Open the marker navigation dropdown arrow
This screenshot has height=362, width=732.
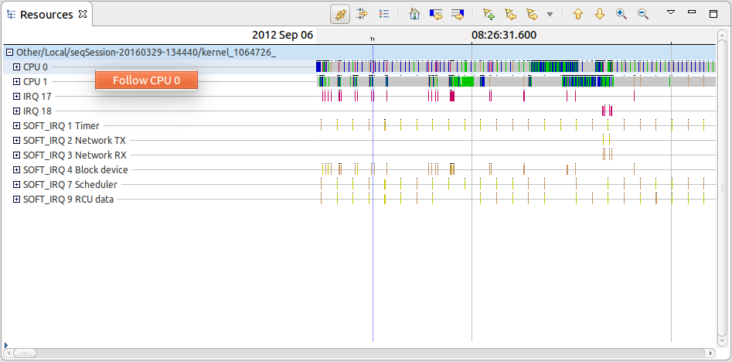[x=550, y=15]
